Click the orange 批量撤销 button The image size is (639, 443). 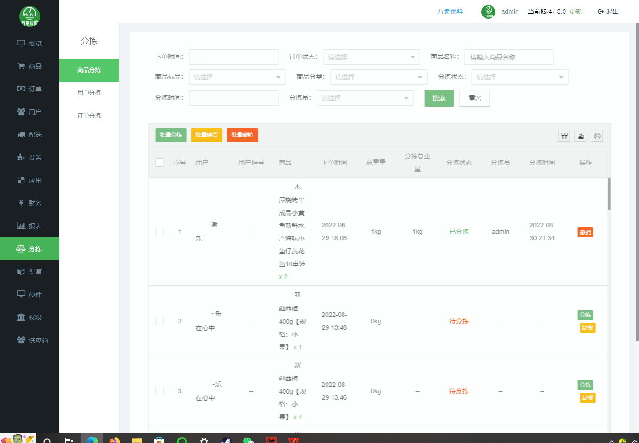tap(242, 135)
